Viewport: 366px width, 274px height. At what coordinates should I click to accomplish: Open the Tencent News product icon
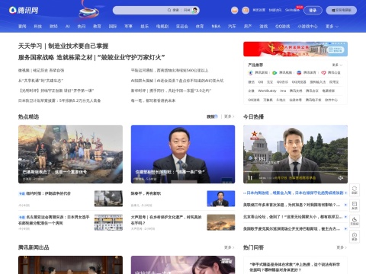[251, 72]
